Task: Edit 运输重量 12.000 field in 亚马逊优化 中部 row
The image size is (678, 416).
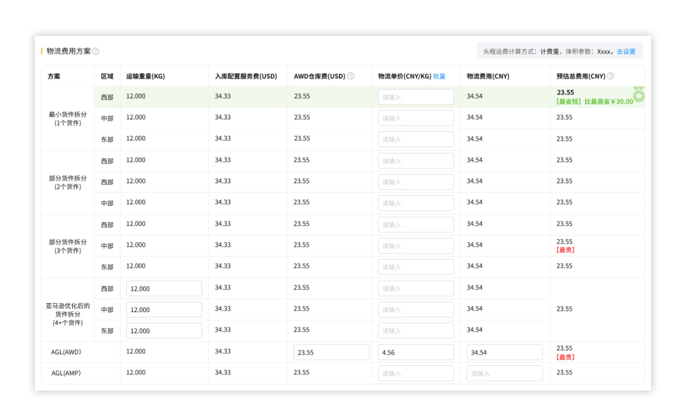Action: [164, 310]
